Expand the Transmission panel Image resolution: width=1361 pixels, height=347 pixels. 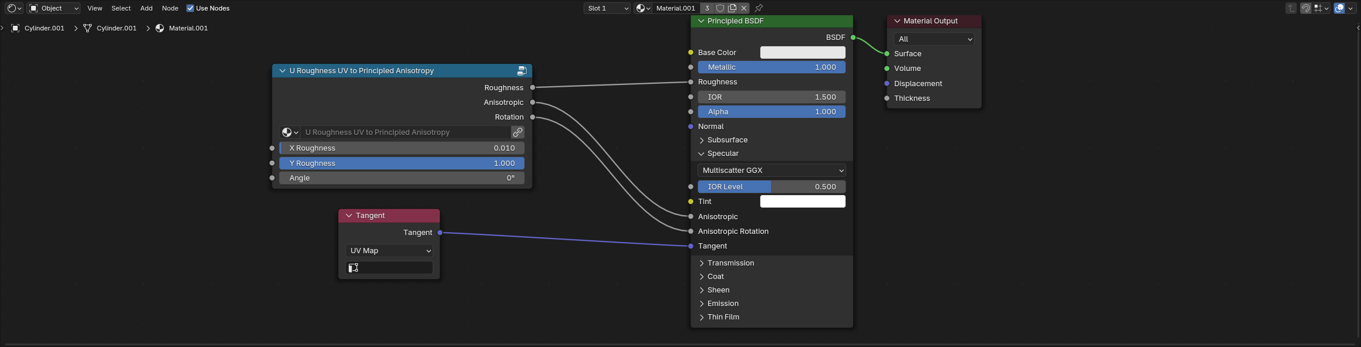(702, 263)
